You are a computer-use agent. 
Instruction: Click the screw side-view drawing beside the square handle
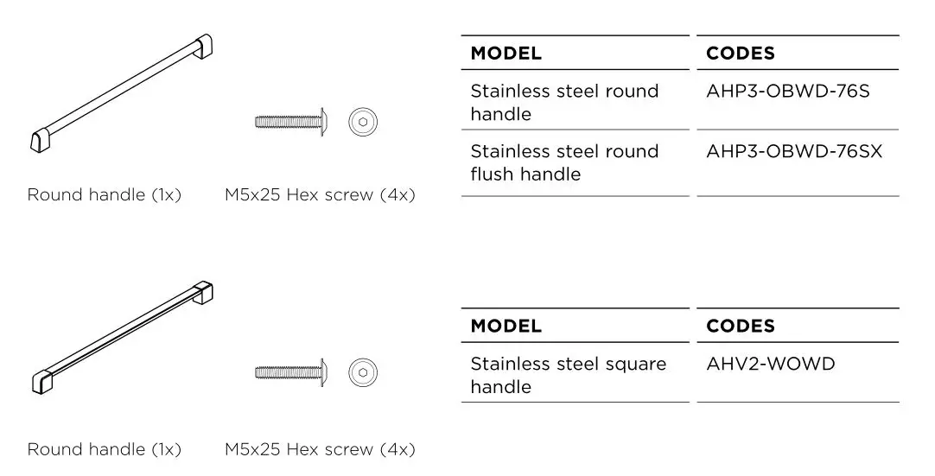pyautogui.click(x=290, y=372)
